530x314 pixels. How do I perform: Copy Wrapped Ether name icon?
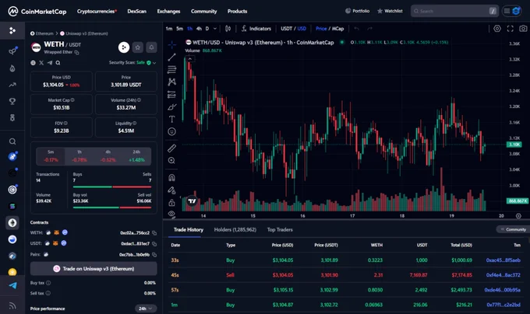(x=77, y=52)
